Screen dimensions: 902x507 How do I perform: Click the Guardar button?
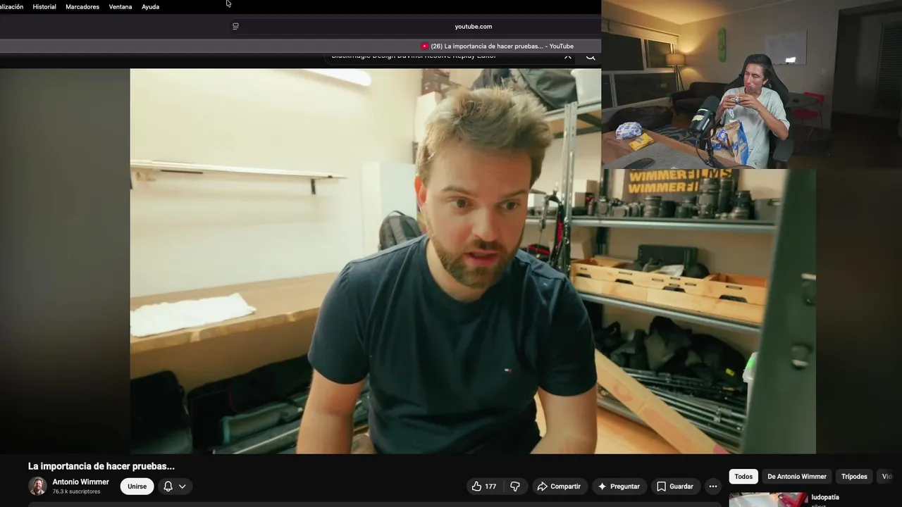[x=675, y=486]
